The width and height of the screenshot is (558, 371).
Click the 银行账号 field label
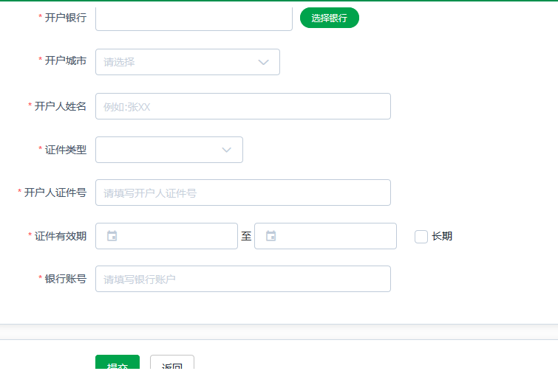pyautogui.click(x=66, y=279)
